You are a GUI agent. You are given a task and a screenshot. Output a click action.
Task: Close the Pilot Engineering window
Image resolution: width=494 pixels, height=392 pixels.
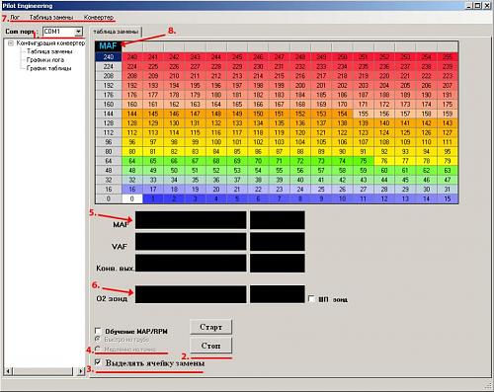(x=487, y=6)
